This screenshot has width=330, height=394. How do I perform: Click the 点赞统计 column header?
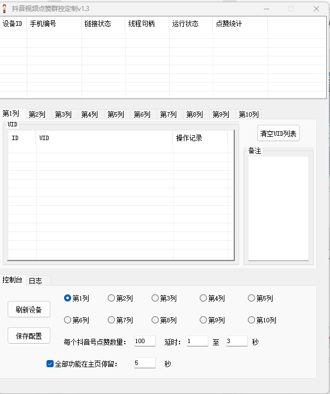coord(240,24)
